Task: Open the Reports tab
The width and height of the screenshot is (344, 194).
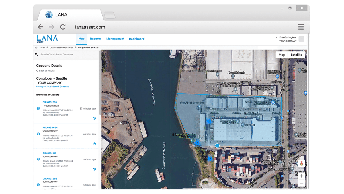Action: (x=95, y=39)
